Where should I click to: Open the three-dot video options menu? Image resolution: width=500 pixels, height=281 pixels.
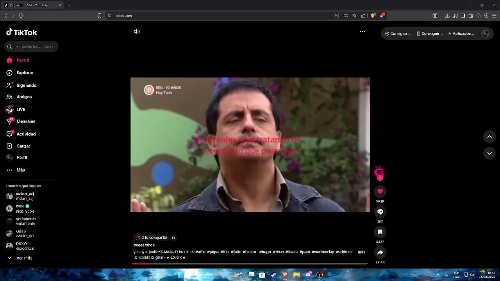coord(362,32)
